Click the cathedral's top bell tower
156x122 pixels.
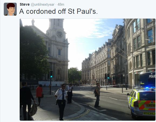pyautogui.click(x=56, y=23)
